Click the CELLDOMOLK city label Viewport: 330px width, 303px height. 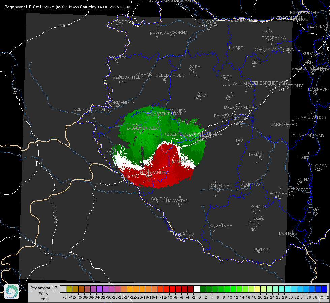click(170, 75)
